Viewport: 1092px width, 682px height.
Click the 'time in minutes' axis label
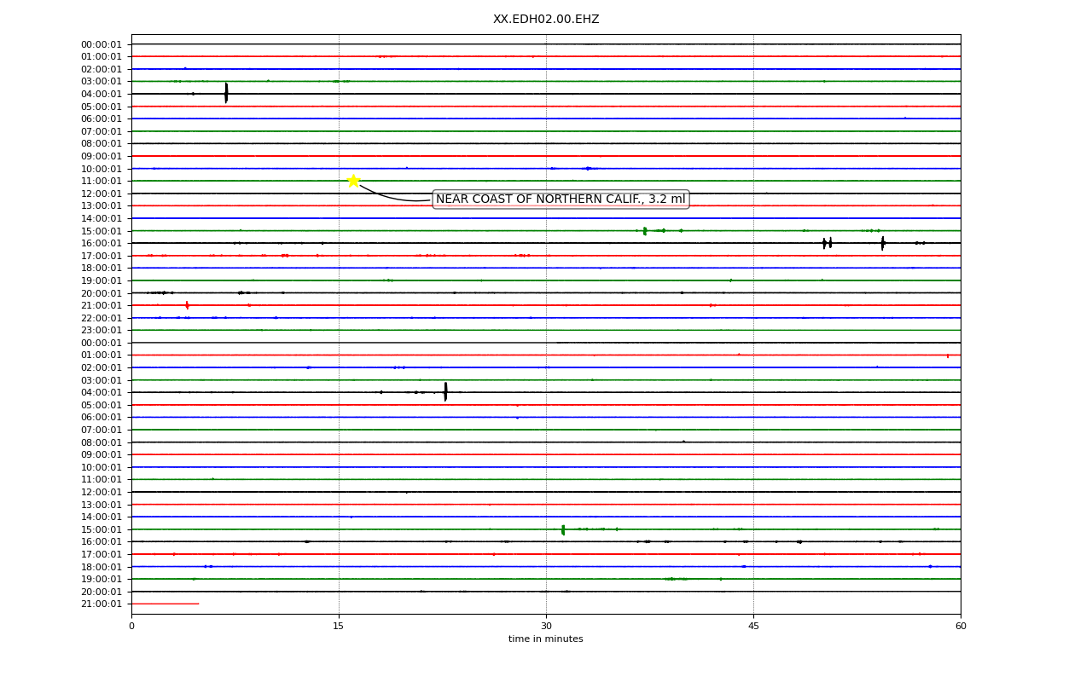coord(546,639)
